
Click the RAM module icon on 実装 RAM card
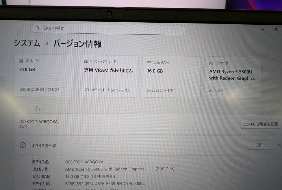point(149,62)
